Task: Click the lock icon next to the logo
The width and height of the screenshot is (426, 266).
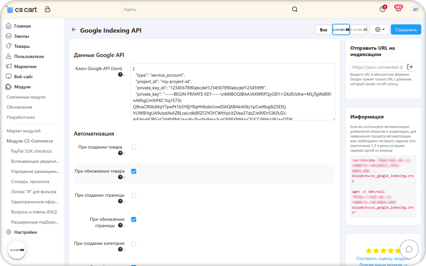Action: 48,9
